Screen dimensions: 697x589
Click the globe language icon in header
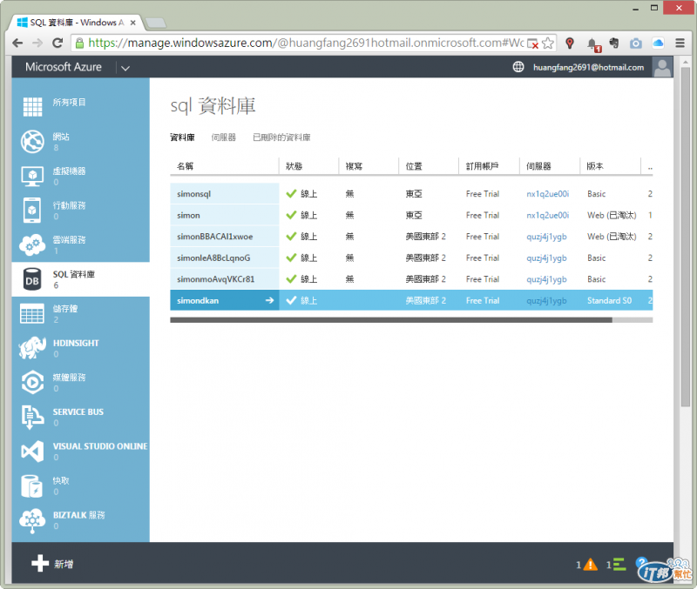point(518,67)
